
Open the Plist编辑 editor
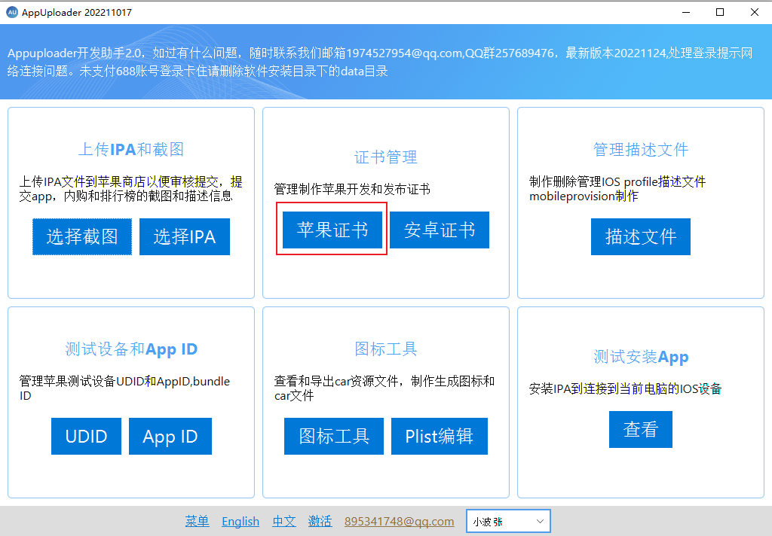tap(439, 436)
